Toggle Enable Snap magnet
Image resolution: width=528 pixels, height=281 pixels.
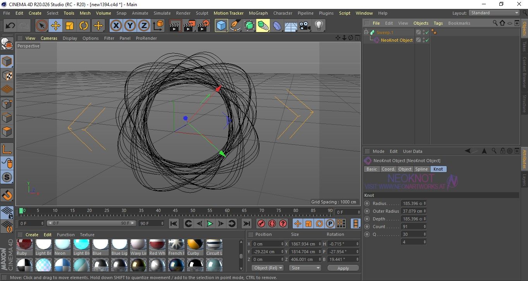coord(7,195)
